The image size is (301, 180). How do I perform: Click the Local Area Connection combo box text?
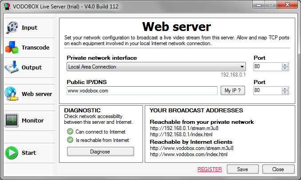[x=92, y=67]
